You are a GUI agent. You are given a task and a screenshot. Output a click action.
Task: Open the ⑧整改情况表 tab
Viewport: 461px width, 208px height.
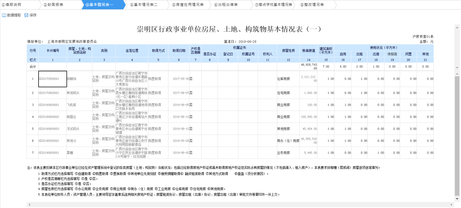point(312,5)
